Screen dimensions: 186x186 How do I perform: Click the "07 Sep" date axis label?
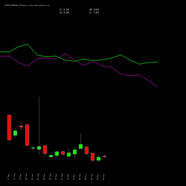98,177
